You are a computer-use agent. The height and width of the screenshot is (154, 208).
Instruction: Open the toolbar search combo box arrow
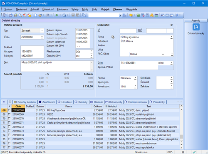point(120,15)
